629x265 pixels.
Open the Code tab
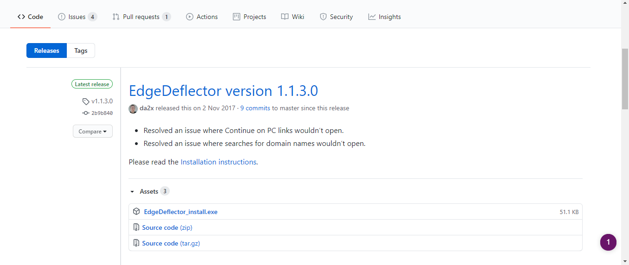point(30,17)
